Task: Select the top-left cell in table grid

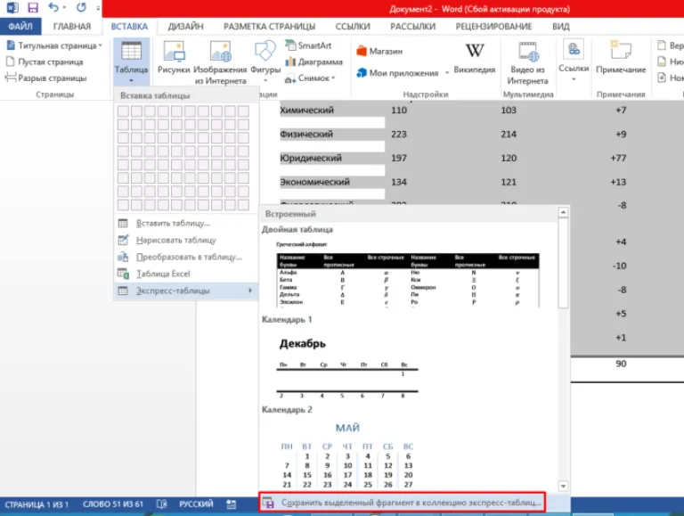Action: click(x=124, y=111)
